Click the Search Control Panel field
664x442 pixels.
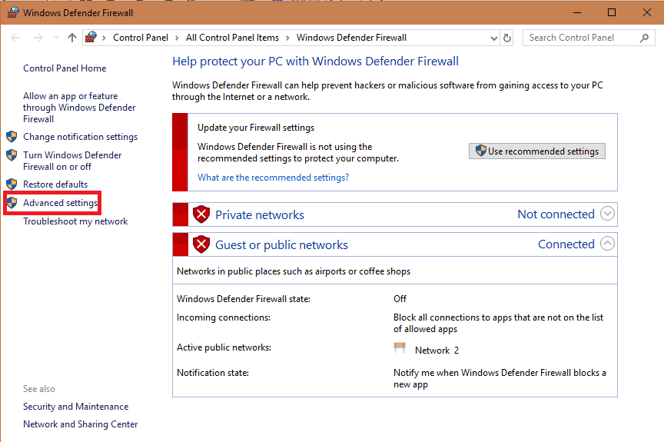tap(580, 38)
